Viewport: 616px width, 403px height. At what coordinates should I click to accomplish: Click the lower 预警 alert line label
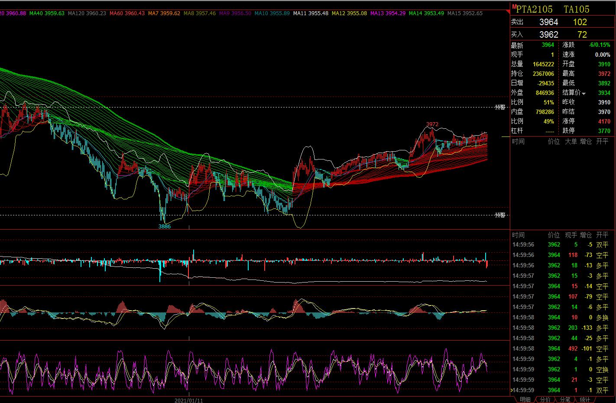pyautogui.click(x=500, y=215)
